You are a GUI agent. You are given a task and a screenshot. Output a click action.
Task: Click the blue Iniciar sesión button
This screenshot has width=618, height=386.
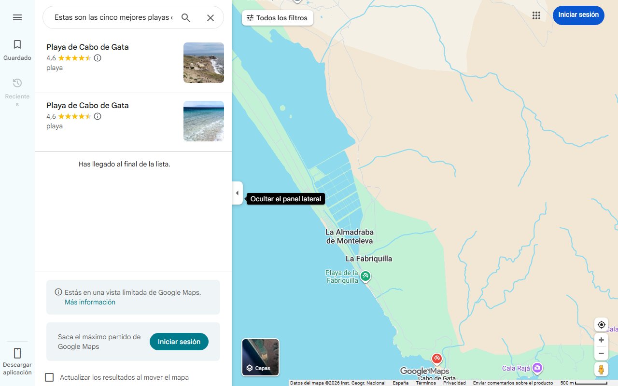578,15
